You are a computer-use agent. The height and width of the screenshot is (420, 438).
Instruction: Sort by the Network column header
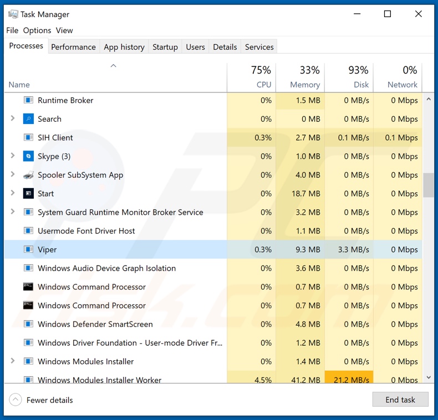(x=398, y=78)
